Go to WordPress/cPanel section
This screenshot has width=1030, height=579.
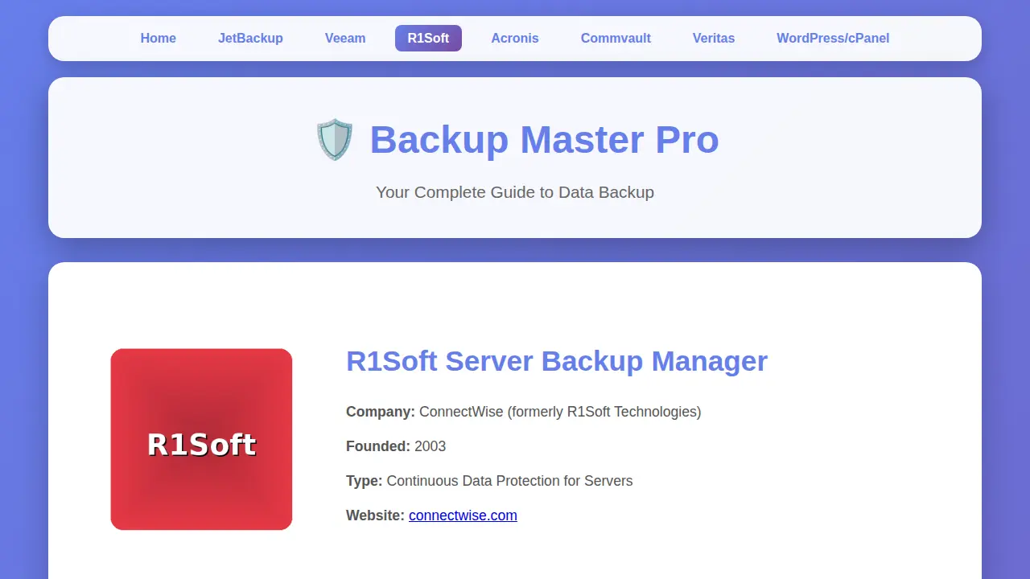click(x=833, y=38)
